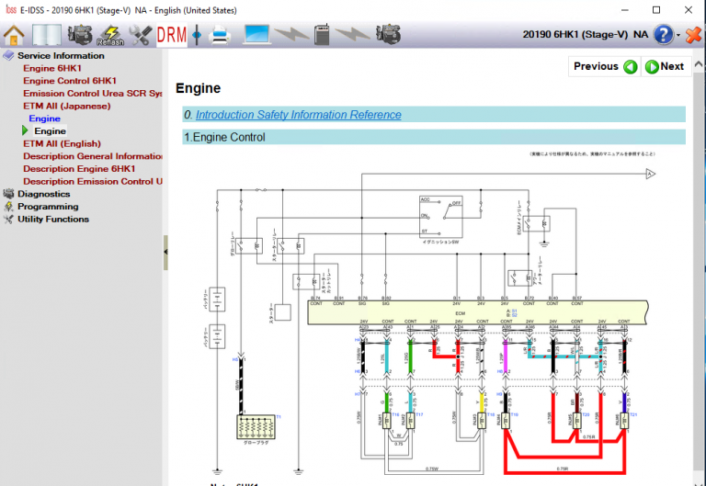Collapse the Service Information tree section
Image resolution: width=706 pixels, height=486 pixels.
(x=9, y=56)
